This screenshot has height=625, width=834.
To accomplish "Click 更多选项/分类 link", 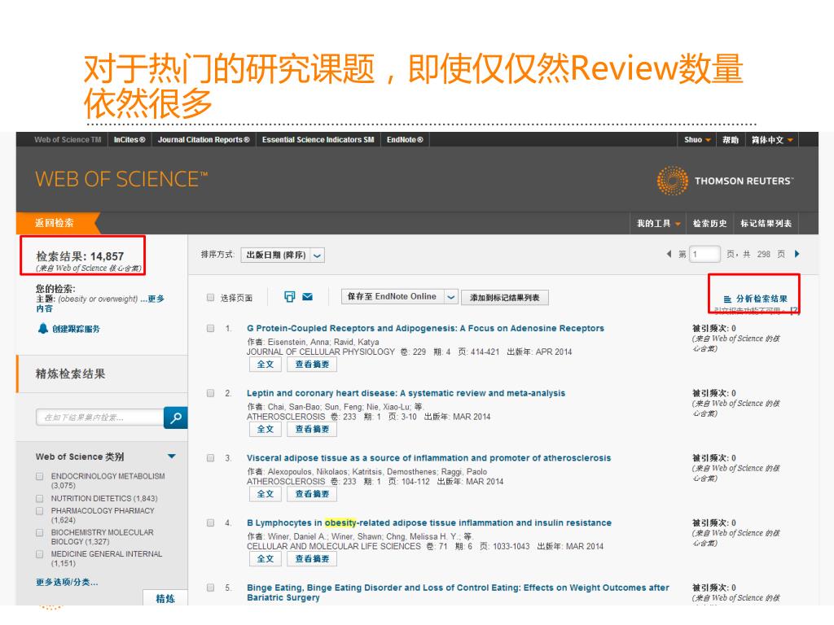I will pos(67,583).
